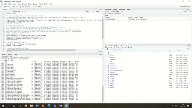192x108 pixels.
Task: Open the Session menu
Action: pos(24,4)
